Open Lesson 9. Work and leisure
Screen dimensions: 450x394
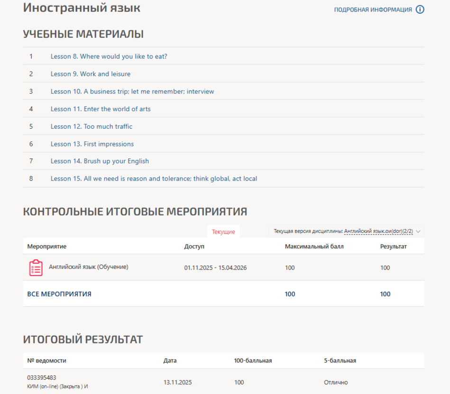click(91, 74)
